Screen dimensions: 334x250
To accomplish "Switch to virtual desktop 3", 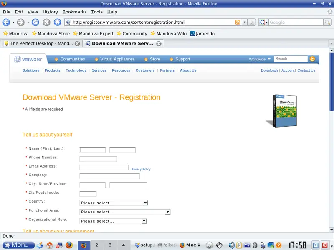I will click(110, 245).
